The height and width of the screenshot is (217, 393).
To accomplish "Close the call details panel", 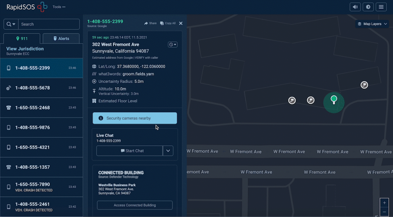I will click(x=181, y=23).
